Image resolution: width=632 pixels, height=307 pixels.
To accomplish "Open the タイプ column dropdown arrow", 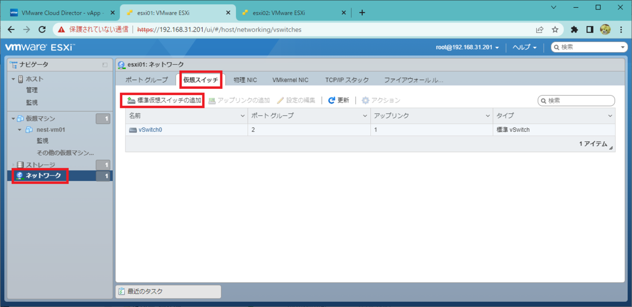I will (x=610, y=116).
